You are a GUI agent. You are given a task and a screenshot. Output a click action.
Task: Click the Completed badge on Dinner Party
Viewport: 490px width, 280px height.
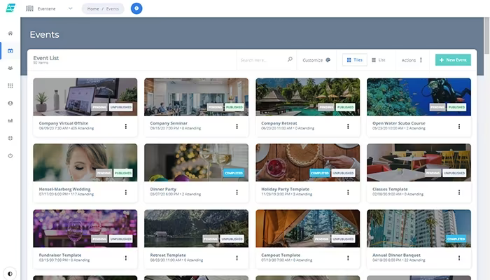pos(234,173)
